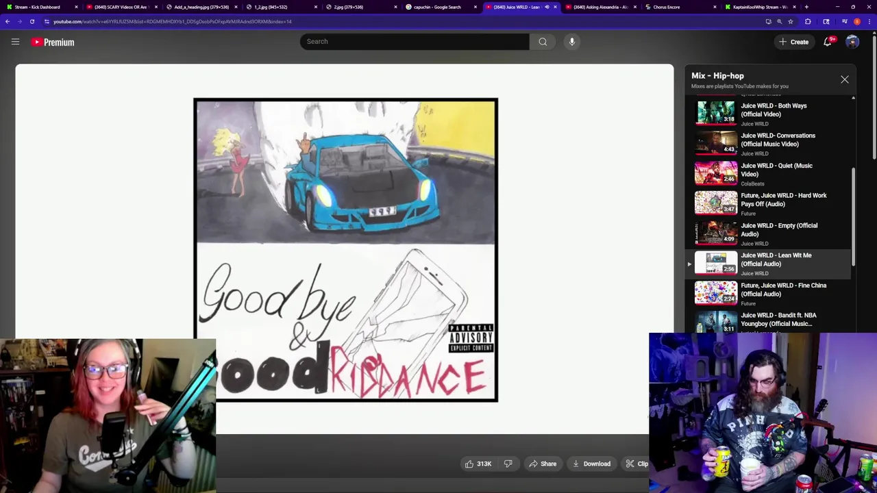
Task: Reload the page with browser refresh icon
Action: click(x=32, y=21)
